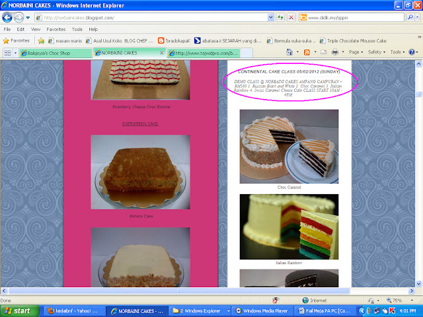Click the Add to Favorites Bar star icon
The width and height of the screenshot is (423, 317).
tap(41, 41)
